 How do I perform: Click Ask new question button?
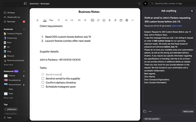point(152,119)
